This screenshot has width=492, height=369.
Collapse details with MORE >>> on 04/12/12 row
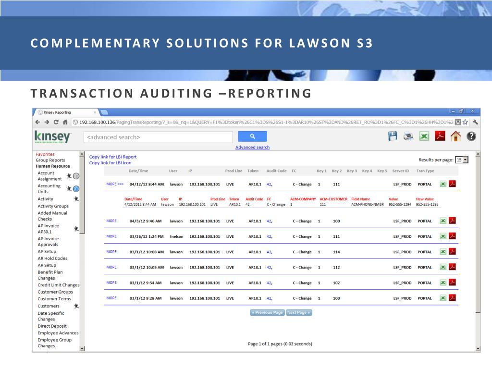point(115,184)
